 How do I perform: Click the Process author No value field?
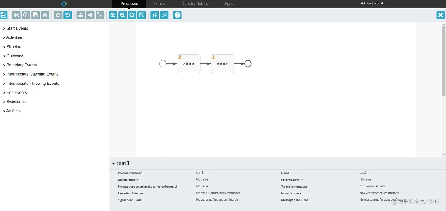(365, 179)
